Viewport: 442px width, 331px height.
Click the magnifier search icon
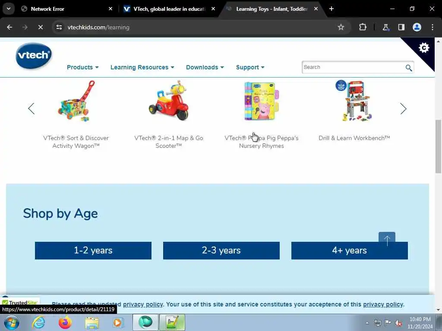point(408,68)
